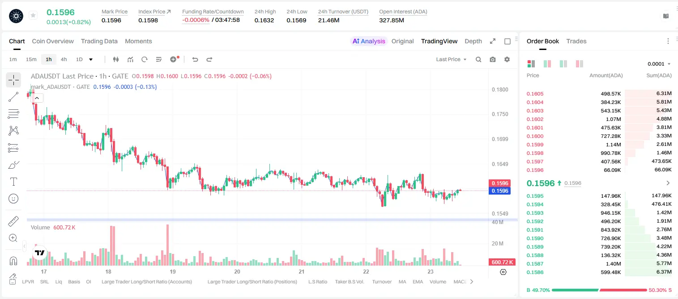Select the trend line drawing tool
Image resolution: width=678 pixels, height=299 pixels.
pyautogui.click(x=13, y=97)
